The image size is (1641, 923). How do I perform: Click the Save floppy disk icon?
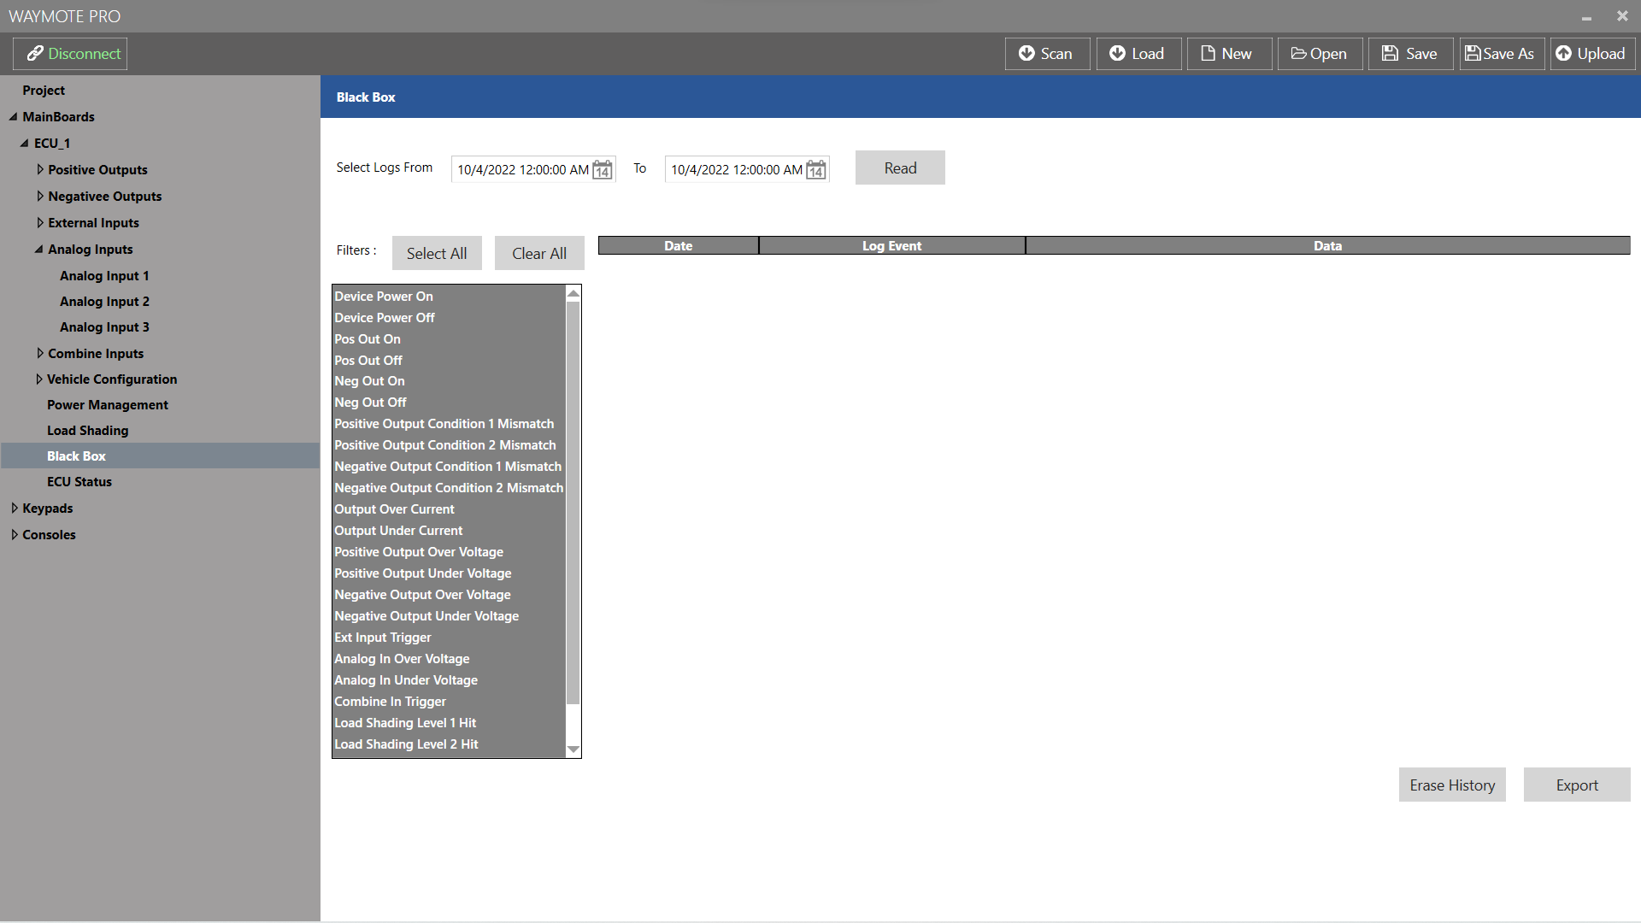[1391, 54]
